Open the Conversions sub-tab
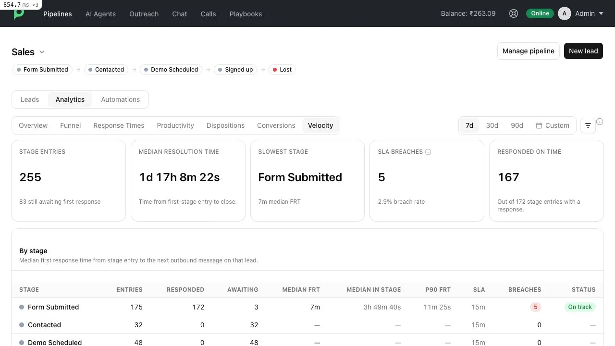Viewport: 615px width, 346px height. tap(276, 125)
